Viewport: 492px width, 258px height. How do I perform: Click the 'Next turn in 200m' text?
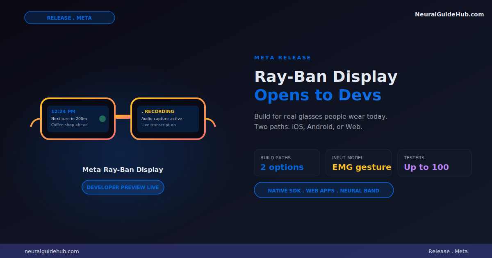point(69,119)
